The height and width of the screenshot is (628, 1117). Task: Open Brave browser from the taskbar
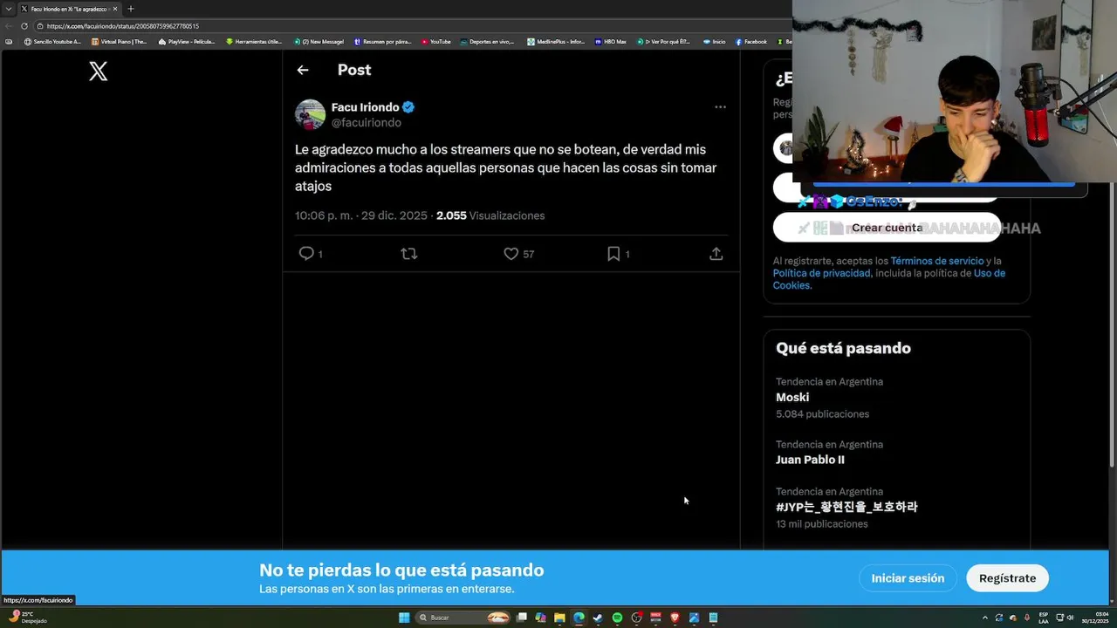(675, 618)
